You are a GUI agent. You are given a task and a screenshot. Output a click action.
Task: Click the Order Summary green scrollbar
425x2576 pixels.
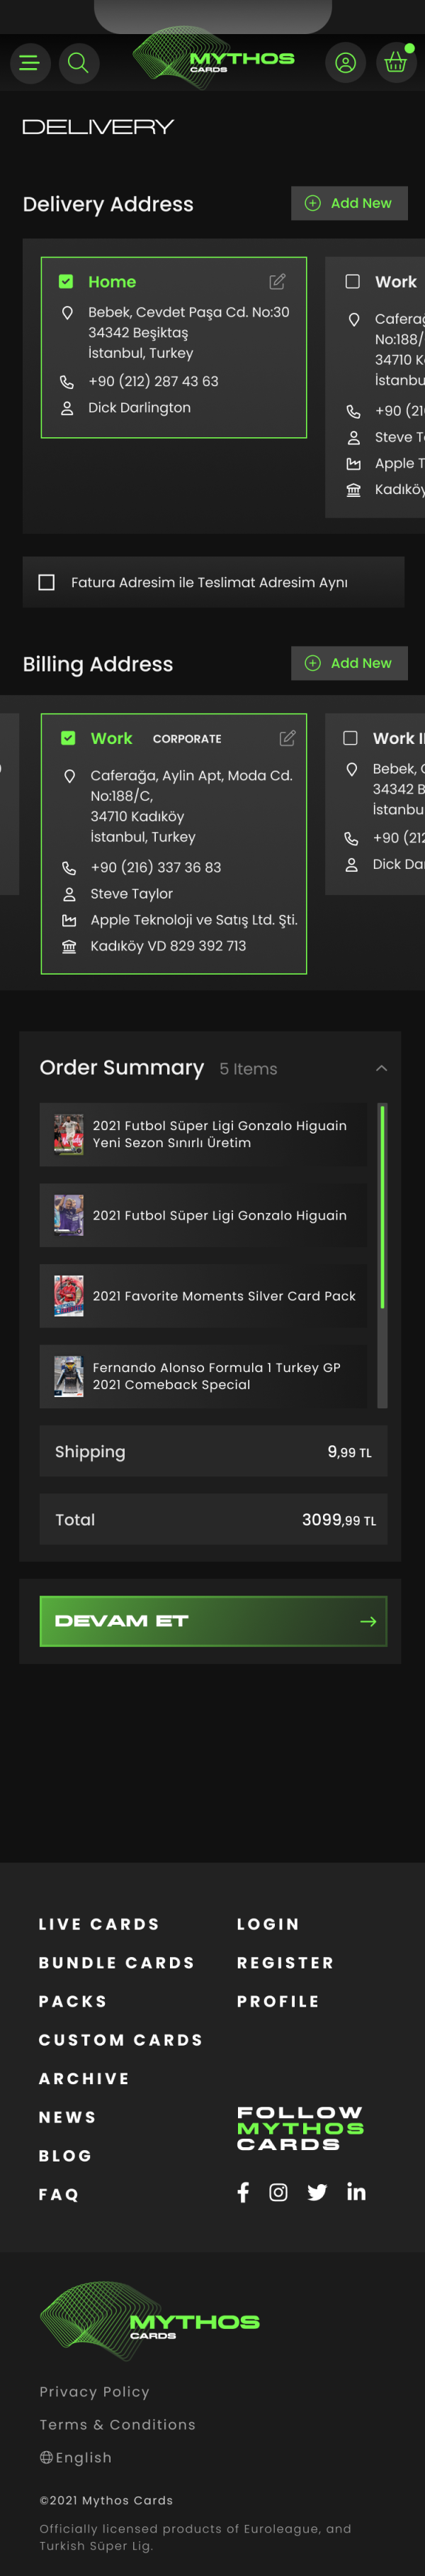[382, 1206]
